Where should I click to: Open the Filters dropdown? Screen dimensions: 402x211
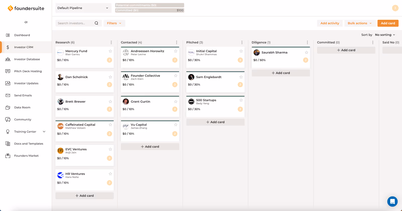[x=114, y=23]
